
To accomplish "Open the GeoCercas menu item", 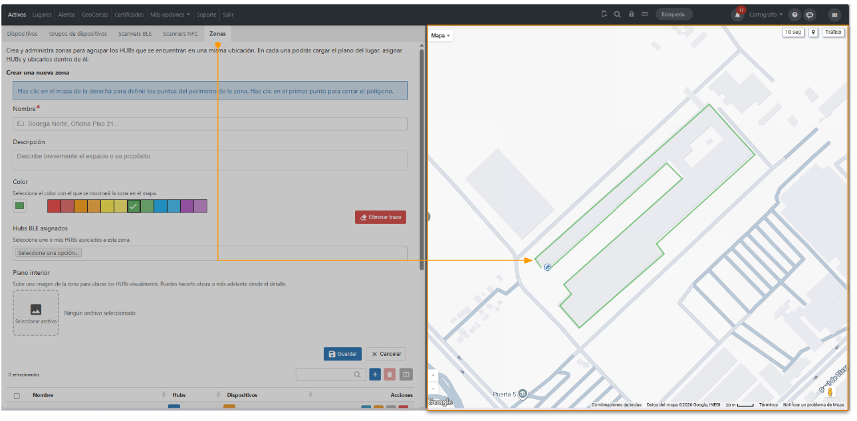I will [x=94, y=15].
